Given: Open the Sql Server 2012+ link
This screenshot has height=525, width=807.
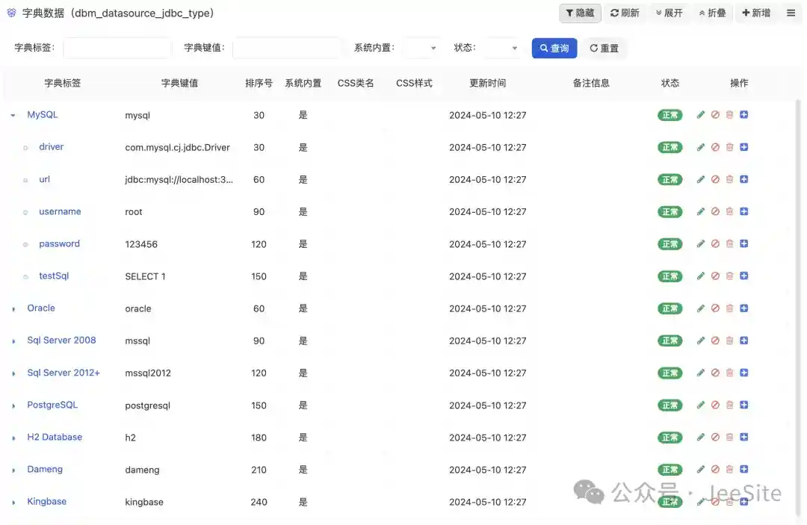Looking at the screenshot, I should pos(64,373).
